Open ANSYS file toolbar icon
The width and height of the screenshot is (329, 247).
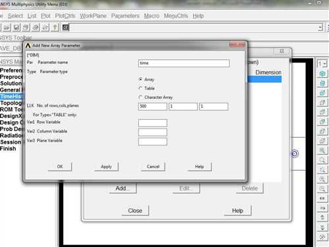7,28
